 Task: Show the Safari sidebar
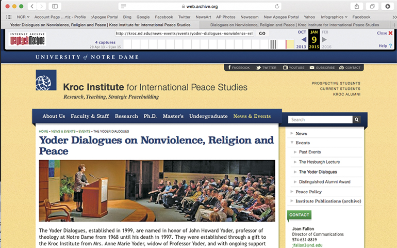[55, 6]
